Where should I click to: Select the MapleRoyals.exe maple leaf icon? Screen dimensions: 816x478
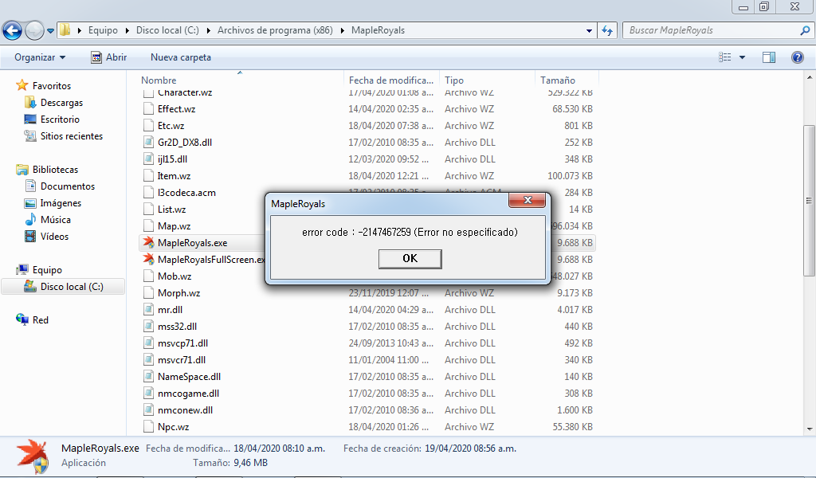click(148, 243)
